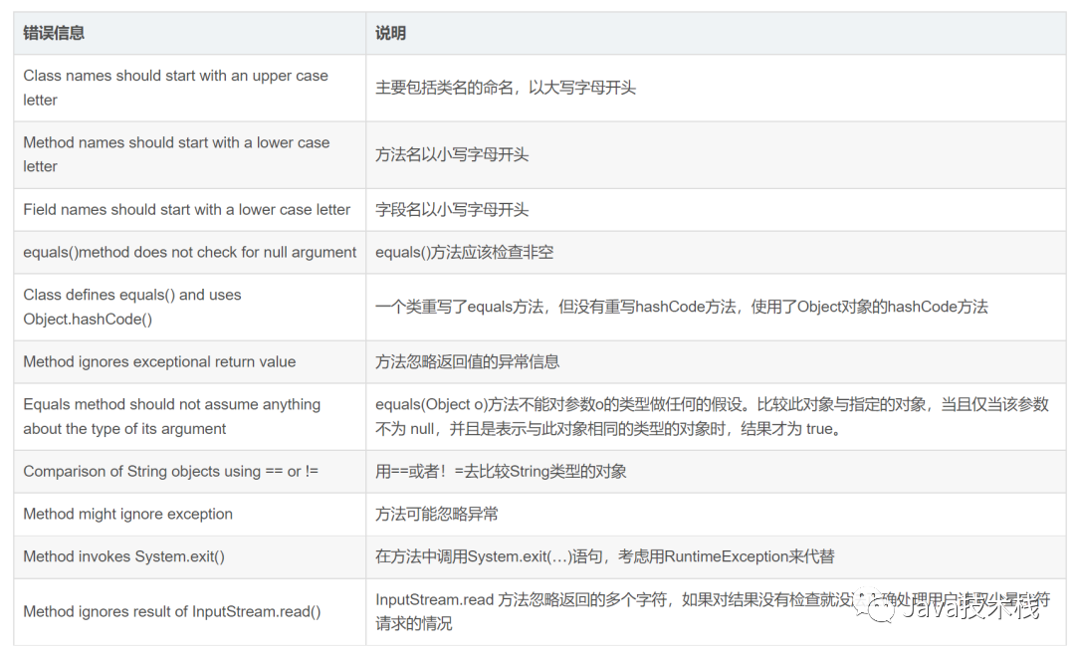This screenshot has height=655, width=1075.
Task: Click the cell '字段名以小写字母开头'
Action: [x=716, y=210]
